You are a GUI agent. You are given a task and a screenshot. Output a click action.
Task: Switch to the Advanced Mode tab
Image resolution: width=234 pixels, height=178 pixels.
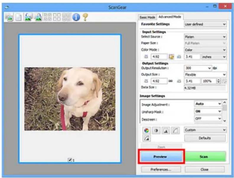(170, 17)
